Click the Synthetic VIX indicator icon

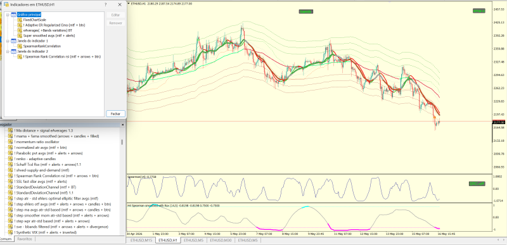(x=10, y=232)
